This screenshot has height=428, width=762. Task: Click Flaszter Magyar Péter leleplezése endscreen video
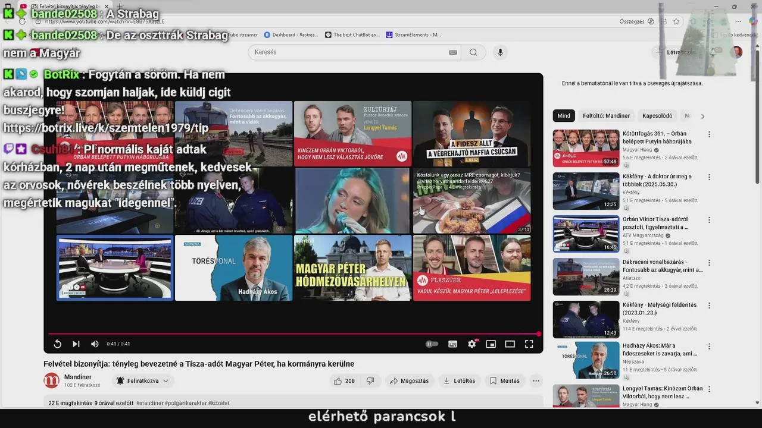[x=471, y=268]
